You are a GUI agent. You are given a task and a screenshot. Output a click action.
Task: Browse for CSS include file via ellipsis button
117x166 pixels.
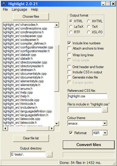click(105, 110)
